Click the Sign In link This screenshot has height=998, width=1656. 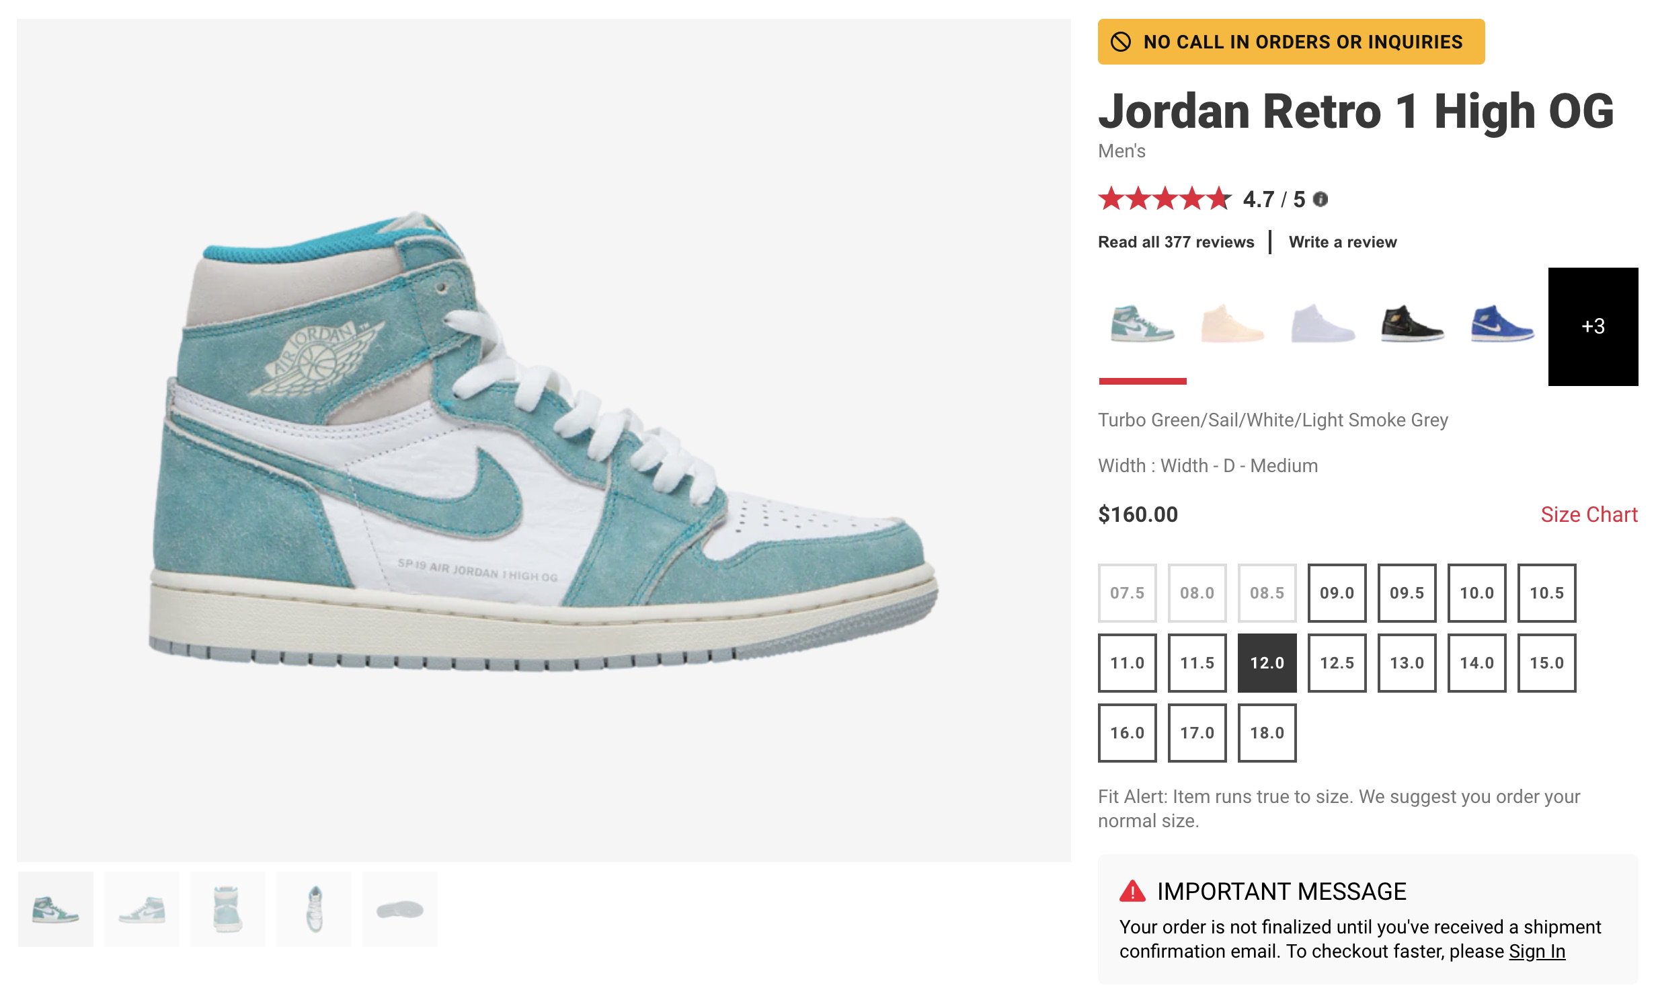[x=1537, y=951]
